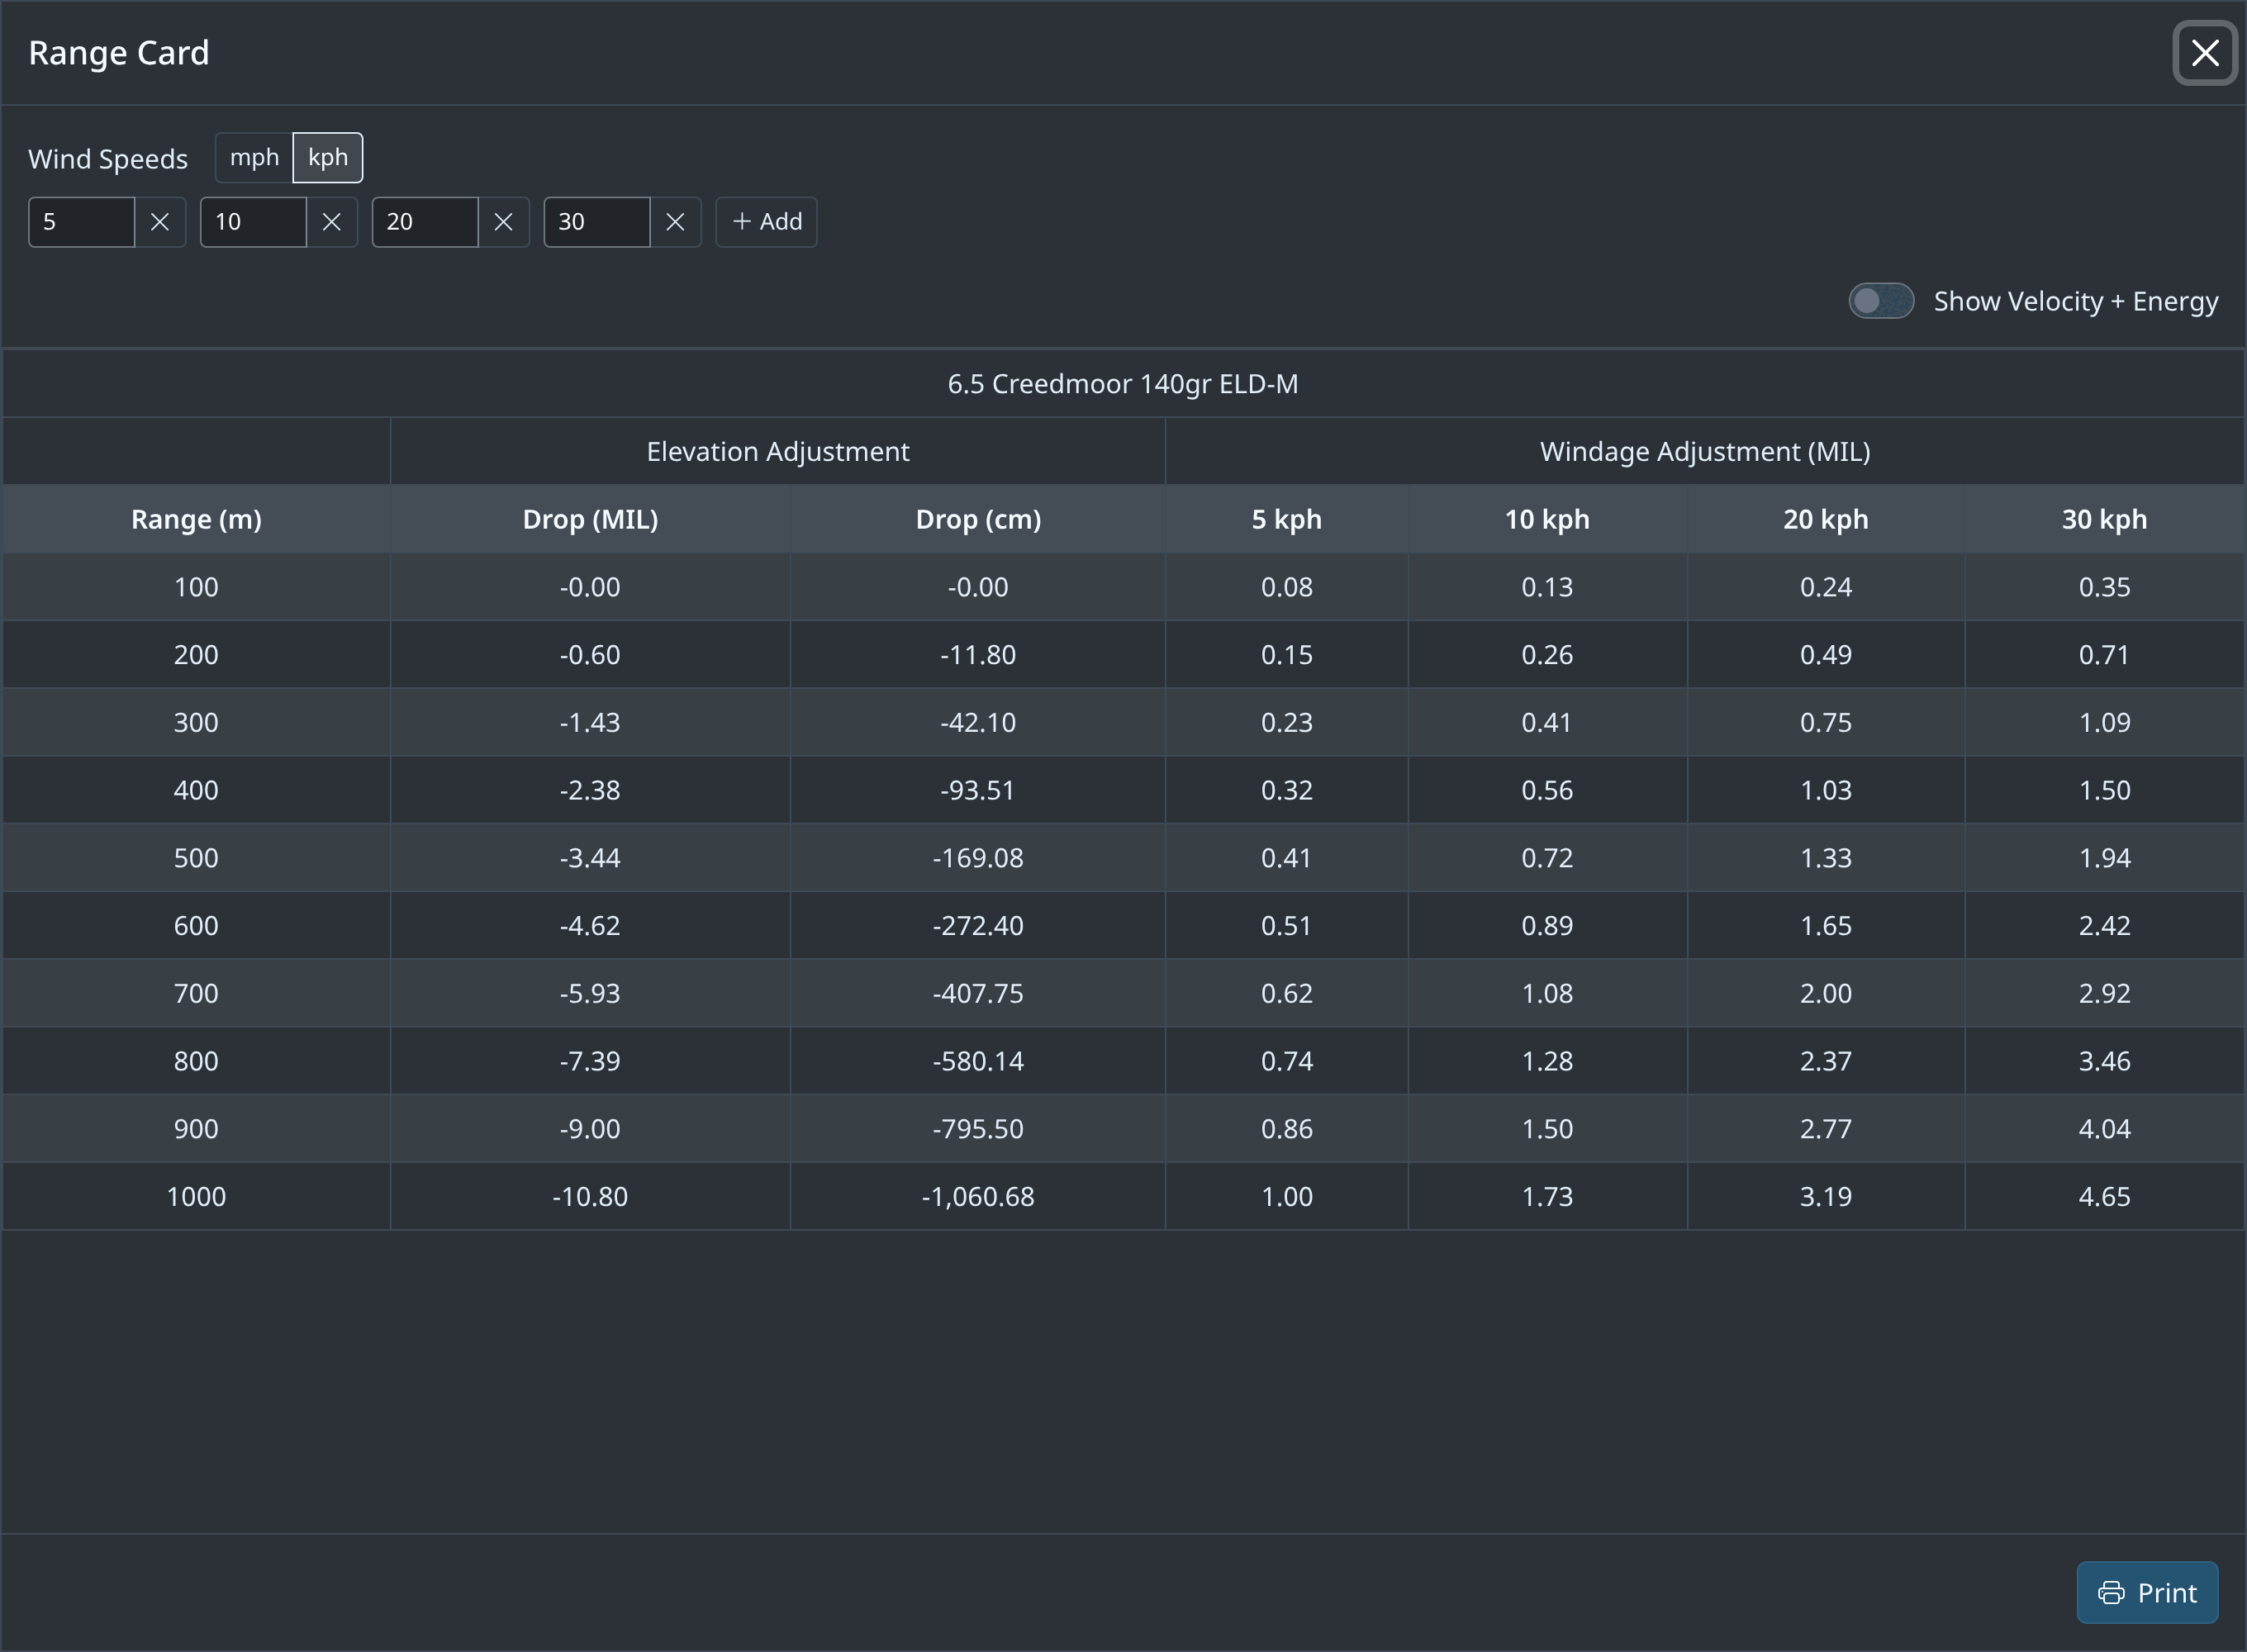The image size is (2247, 1652).
Task: Click the 20 kph column header
Action: pos(1826,519)
